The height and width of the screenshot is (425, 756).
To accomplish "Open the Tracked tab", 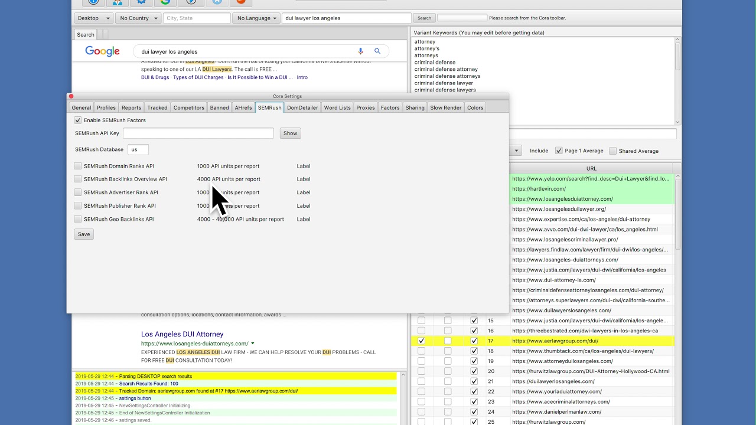I will click(157, 107).
